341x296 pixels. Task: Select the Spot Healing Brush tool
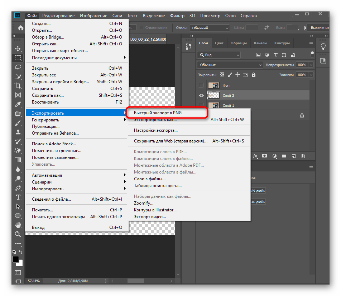coord(18,114)
